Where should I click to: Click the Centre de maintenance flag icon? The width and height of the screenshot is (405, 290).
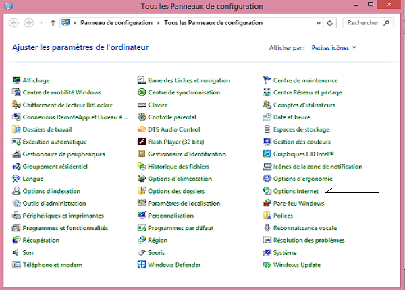tap(267, 80)
